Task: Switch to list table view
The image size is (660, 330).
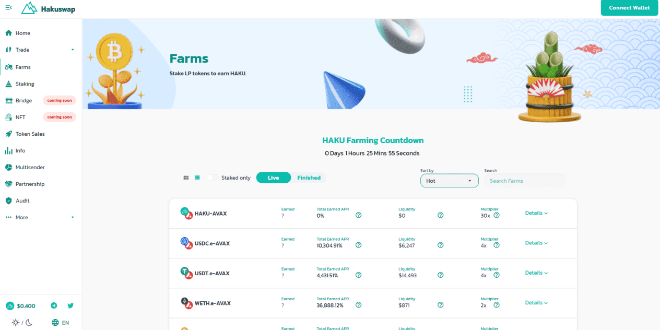Action: click(197, 178)
